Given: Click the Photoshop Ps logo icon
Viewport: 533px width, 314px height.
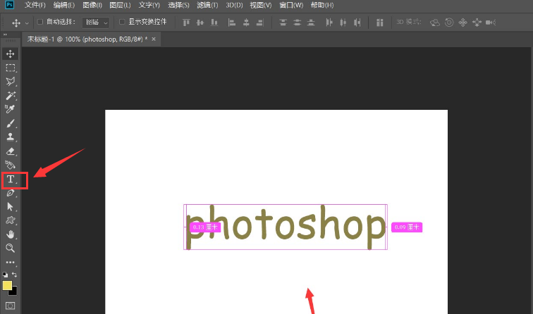Looking at the screenshot, I should (10, 5).
